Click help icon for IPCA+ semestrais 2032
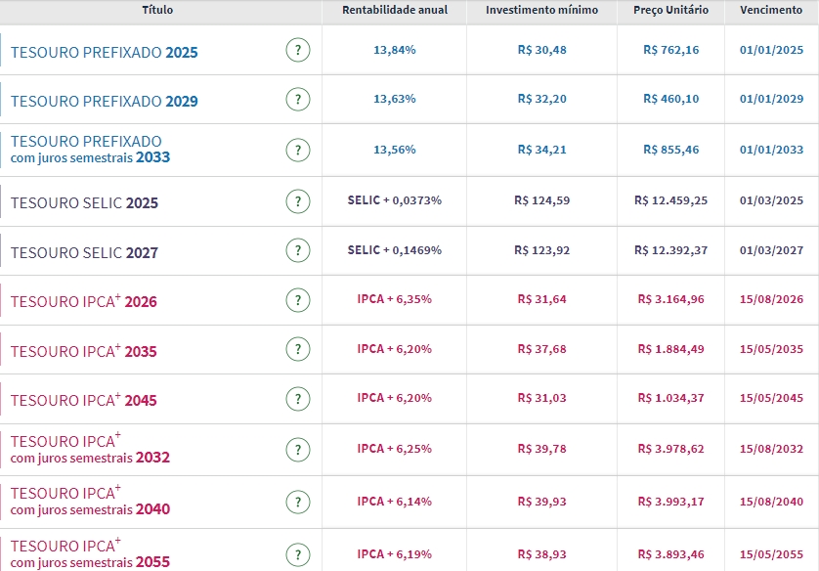This screenshot has height=571, width=819. 298,449
